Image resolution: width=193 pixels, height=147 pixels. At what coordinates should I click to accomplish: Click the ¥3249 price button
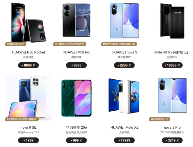(172, 140)
